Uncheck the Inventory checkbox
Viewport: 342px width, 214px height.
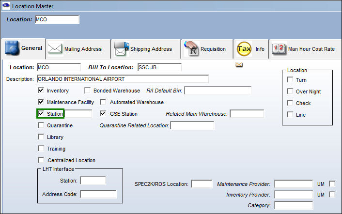tap(41, 90)
